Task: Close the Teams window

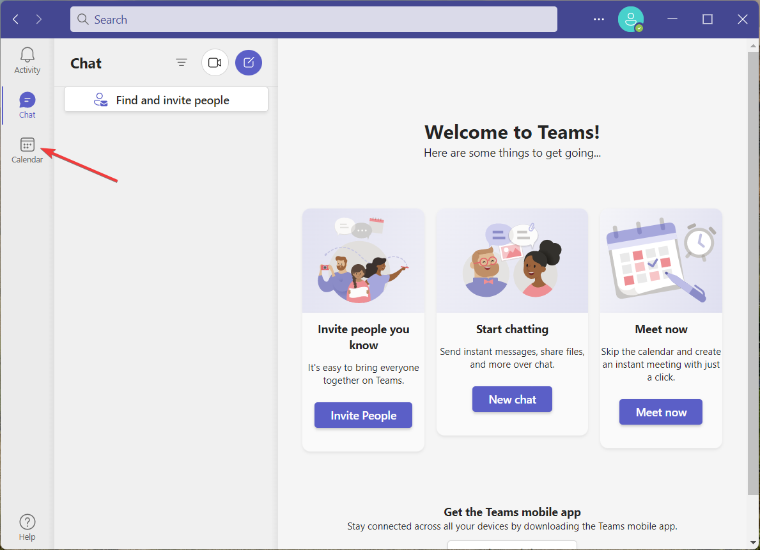Action: [743, 19]
